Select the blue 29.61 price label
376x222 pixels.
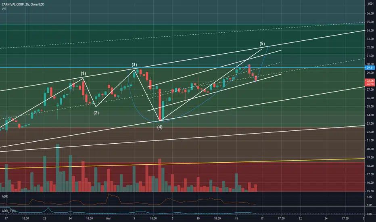tap(370, 68)
